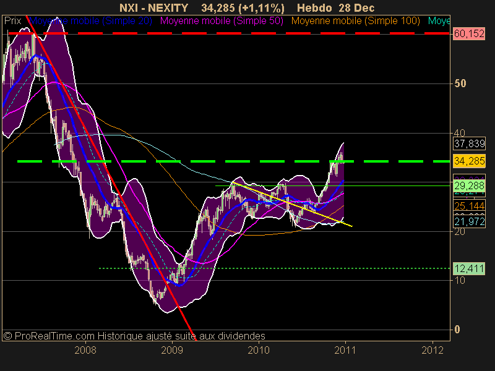Click the +1,11% change in the title
The width and height of the screenshot is (495, 371).
(x=261, y=7)
